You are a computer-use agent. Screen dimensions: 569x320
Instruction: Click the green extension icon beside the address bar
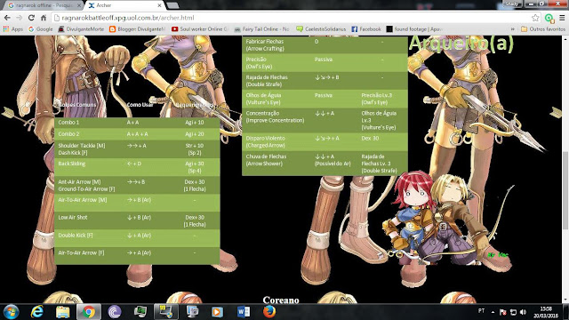[x=549, y=18]
